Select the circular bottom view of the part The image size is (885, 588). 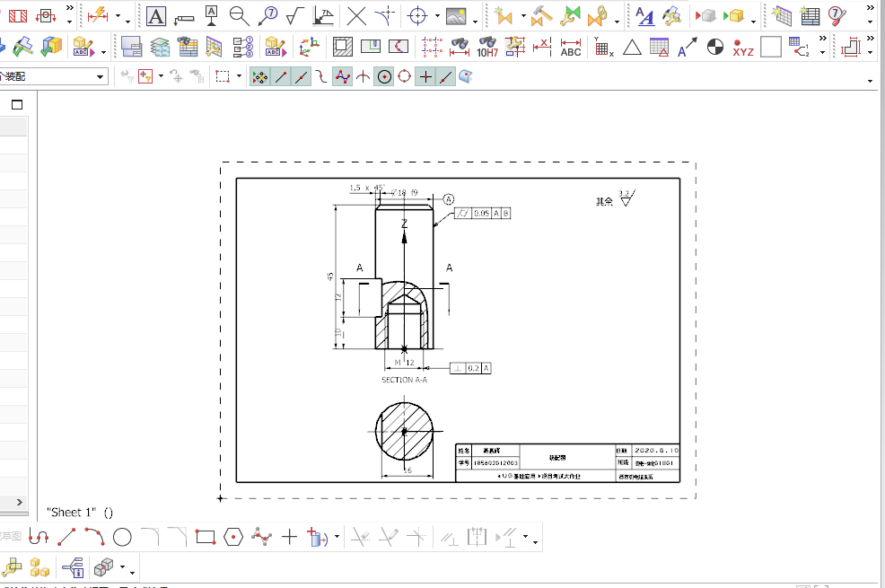(x=404, y=431)
